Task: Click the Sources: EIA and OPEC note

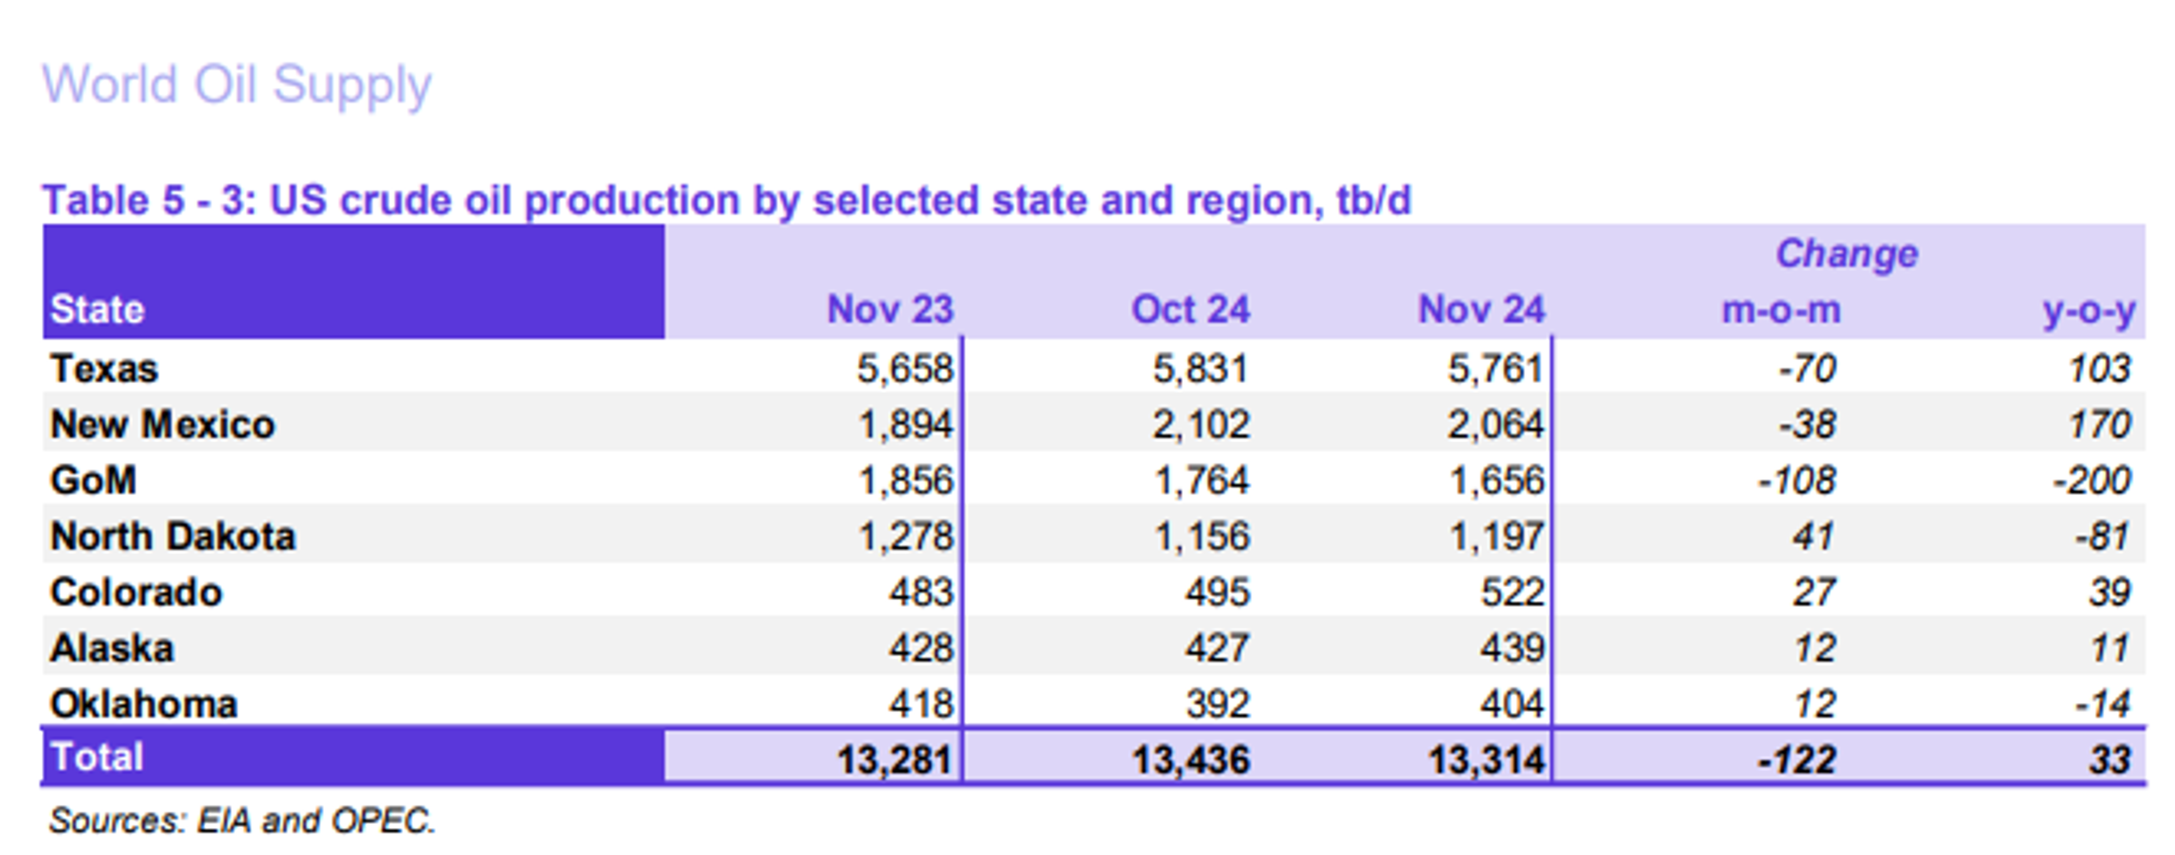Action: point(242,820)
